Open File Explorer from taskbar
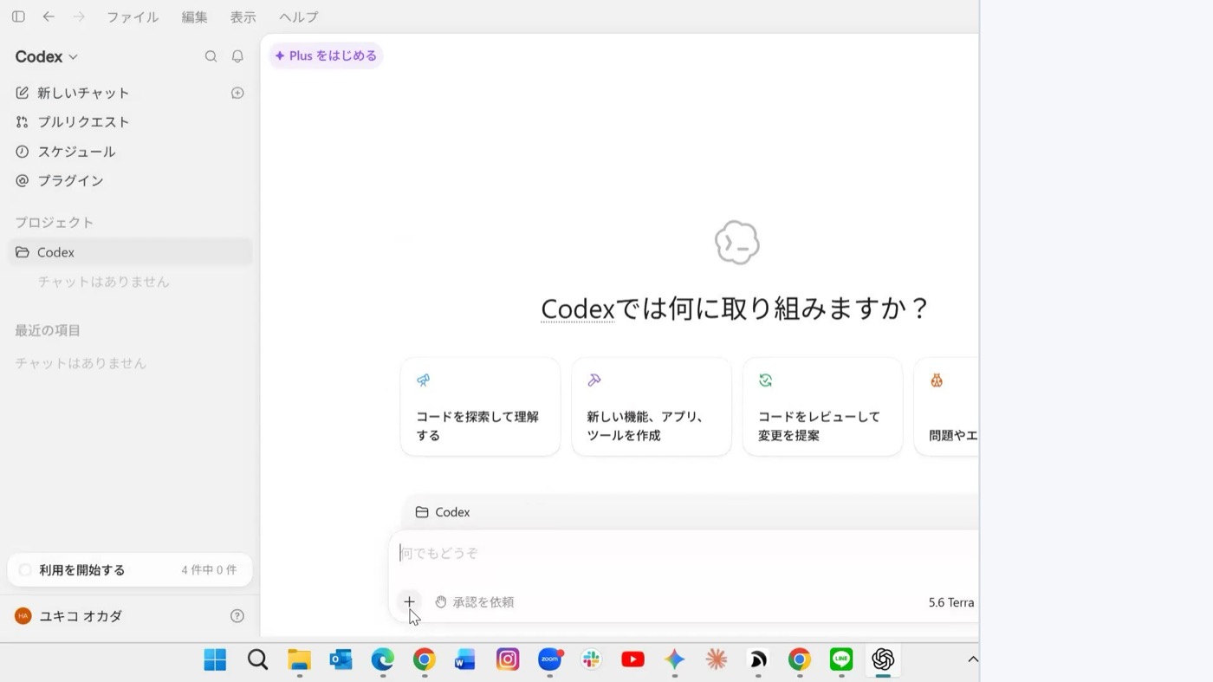The height and width of the screenshot is (682, 1213). coord(299,659)
